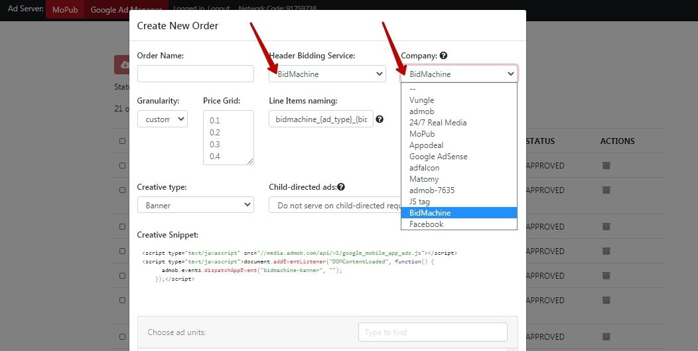Click the archive icon in the third APPROVED row
The image size is (698, 351).
click(x=606, y=226)
